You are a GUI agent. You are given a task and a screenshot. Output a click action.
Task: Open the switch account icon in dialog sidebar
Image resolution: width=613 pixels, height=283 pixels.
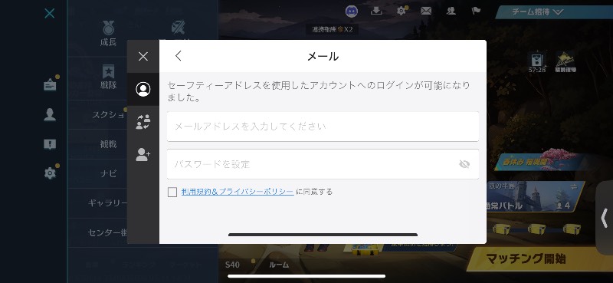coord(143,122)
